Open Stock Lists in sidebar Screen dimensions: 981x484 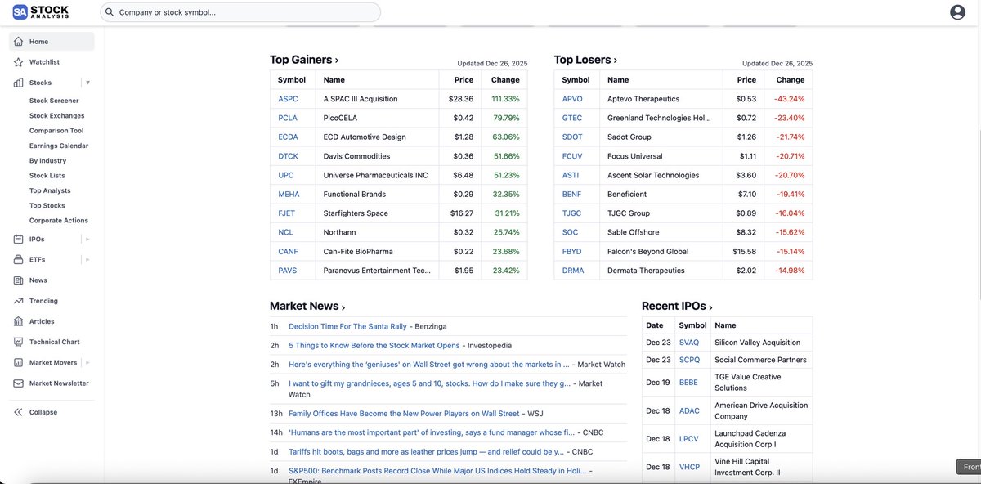(47, 176)
